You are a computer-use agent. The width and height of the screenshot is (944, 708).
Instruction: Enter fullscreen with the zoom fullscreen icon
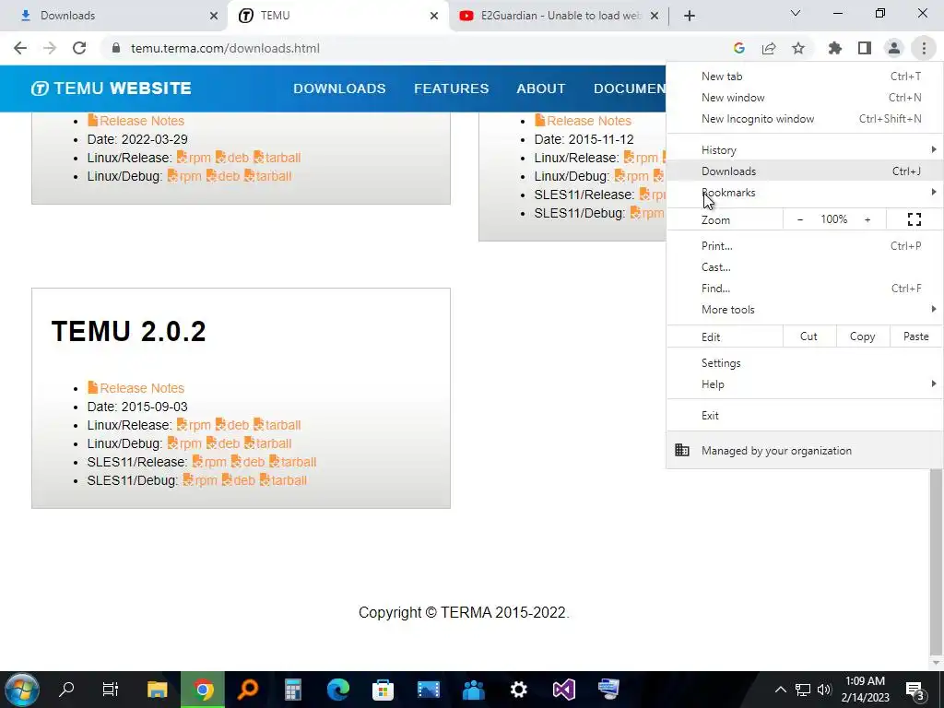pos(914,219)
